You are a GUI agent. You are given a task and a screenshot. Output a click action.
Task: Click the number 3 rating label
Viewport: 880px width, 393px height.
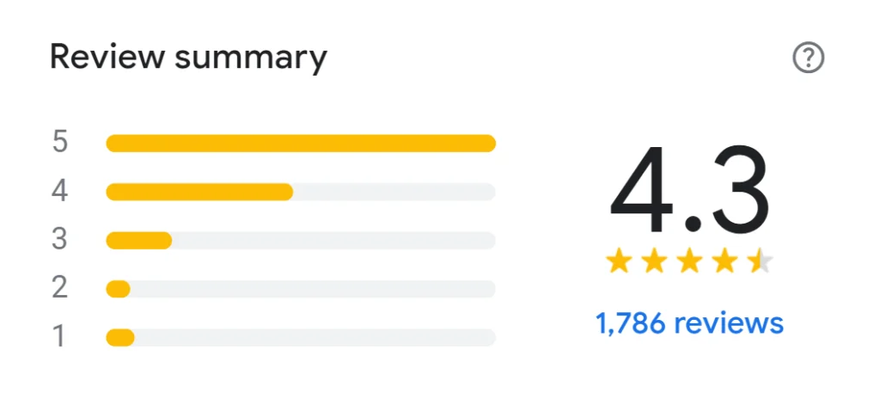59,239
